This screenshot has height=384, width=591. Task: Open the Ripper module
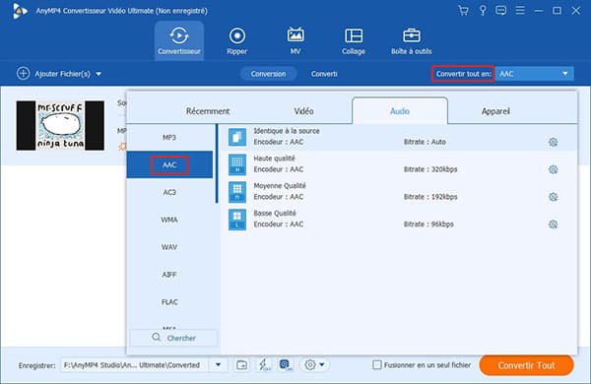click(x=236, y=41)
